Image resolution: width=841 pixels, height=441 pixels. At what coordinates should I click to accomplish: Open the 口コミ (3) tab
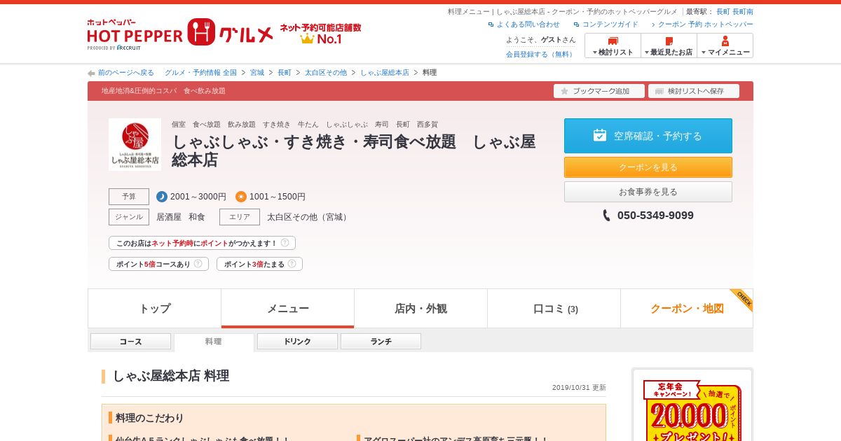(x=554, y=309)
